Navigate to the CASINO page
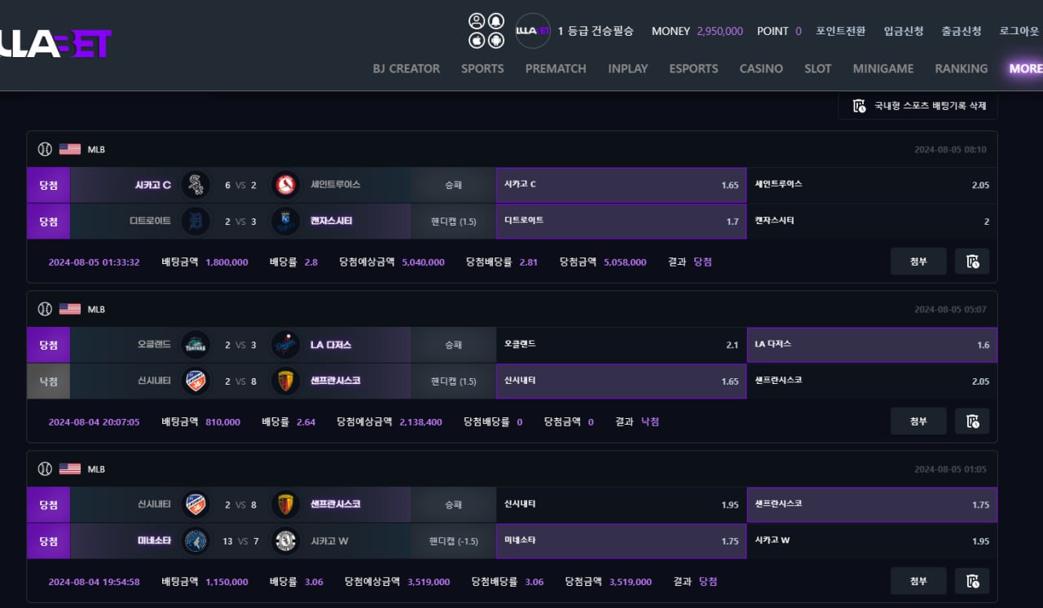Image resolution: width=1043 pixels, height=608 pixels. click(x=761, y=68)
